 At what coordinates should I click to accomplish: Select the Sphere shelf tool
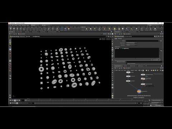(x=14, y=29)
